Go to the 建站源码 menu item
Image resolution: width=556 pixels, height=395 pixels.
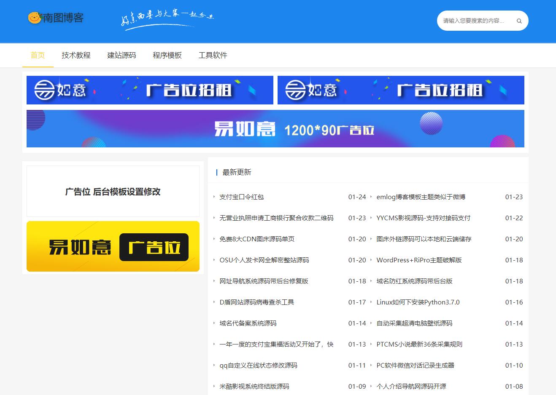[x=121, y=55]
